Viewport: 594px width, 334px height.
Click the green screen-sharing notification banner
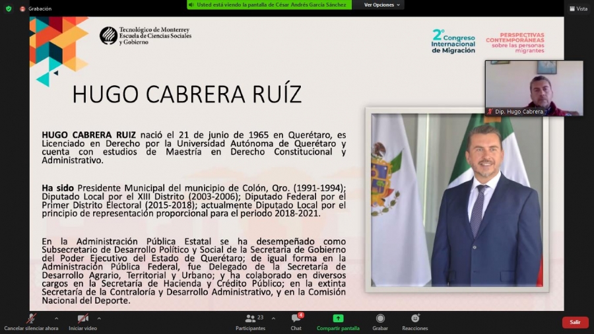pos(271,5)
